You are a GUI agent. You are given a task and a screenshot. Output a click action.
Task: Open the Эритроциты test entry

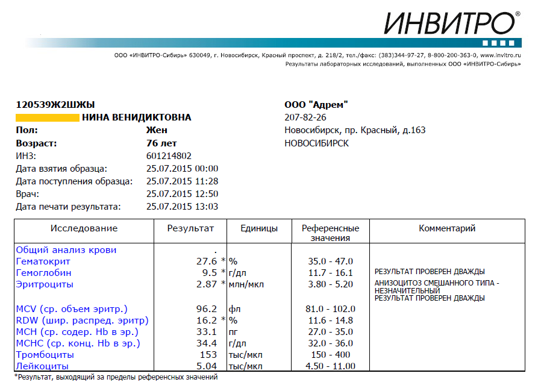pos(45,284)
